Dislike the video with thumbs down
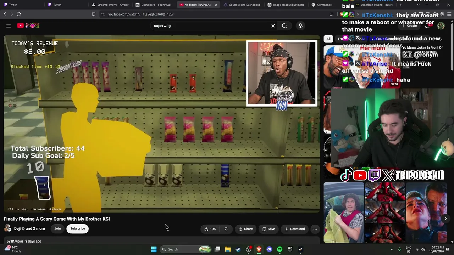Viewport: 454px width, 255px height. click(x=226, y=229)
